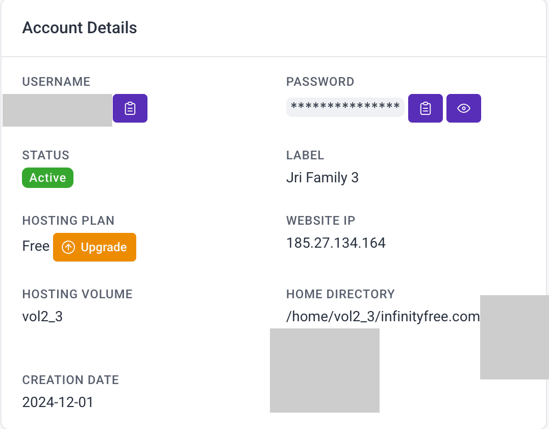
Task: Click the orange Upgrade button
Action: (94, 247)
